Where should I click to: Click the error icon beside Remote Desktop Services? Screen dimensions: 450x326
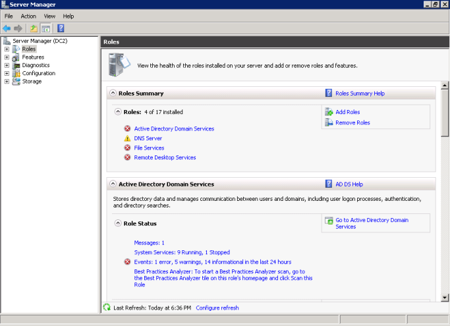point(127,157)
